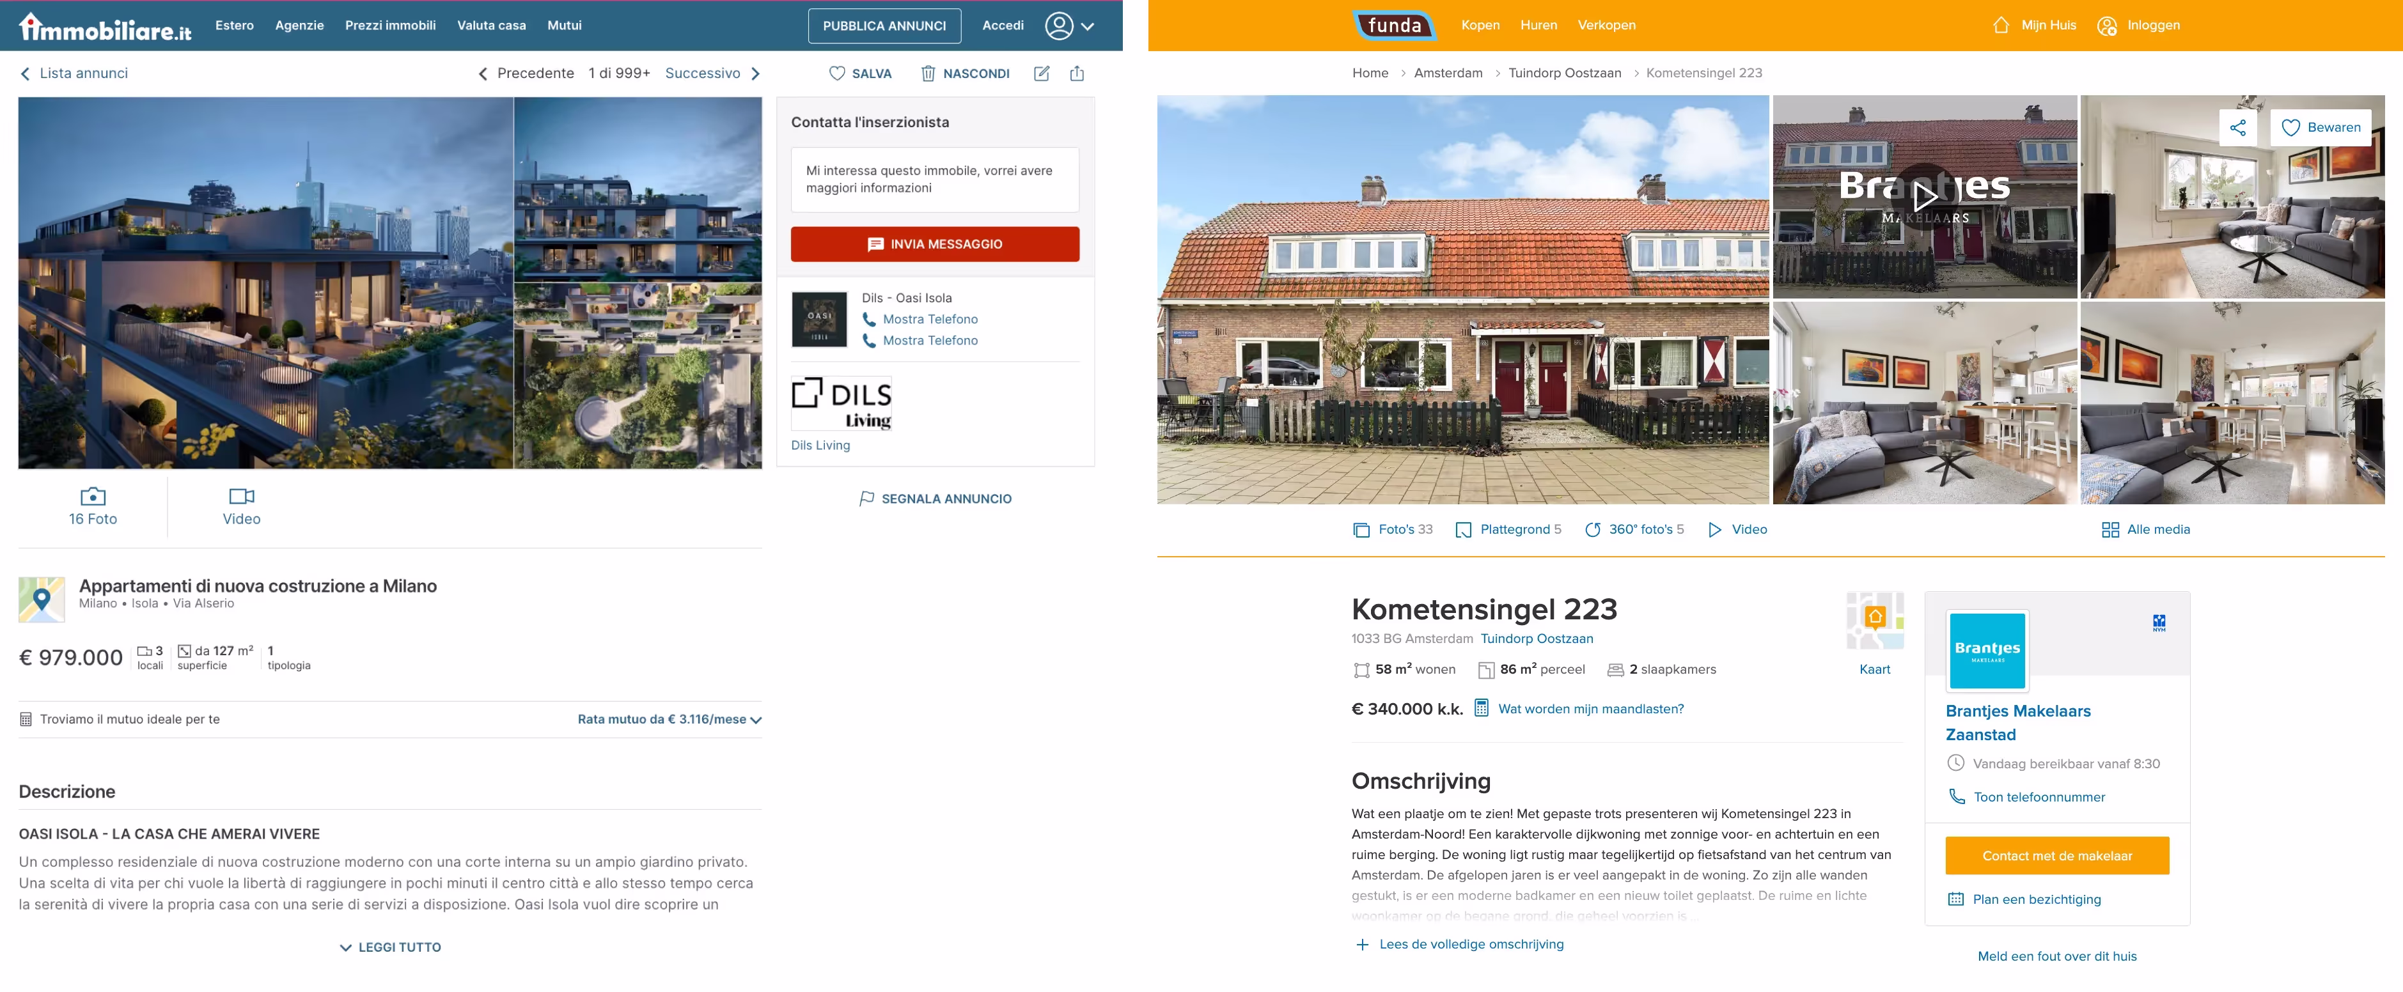
Task: Expand the Rata mutuo da € 3.116/mese dropdown
Action: coord(669,720)
